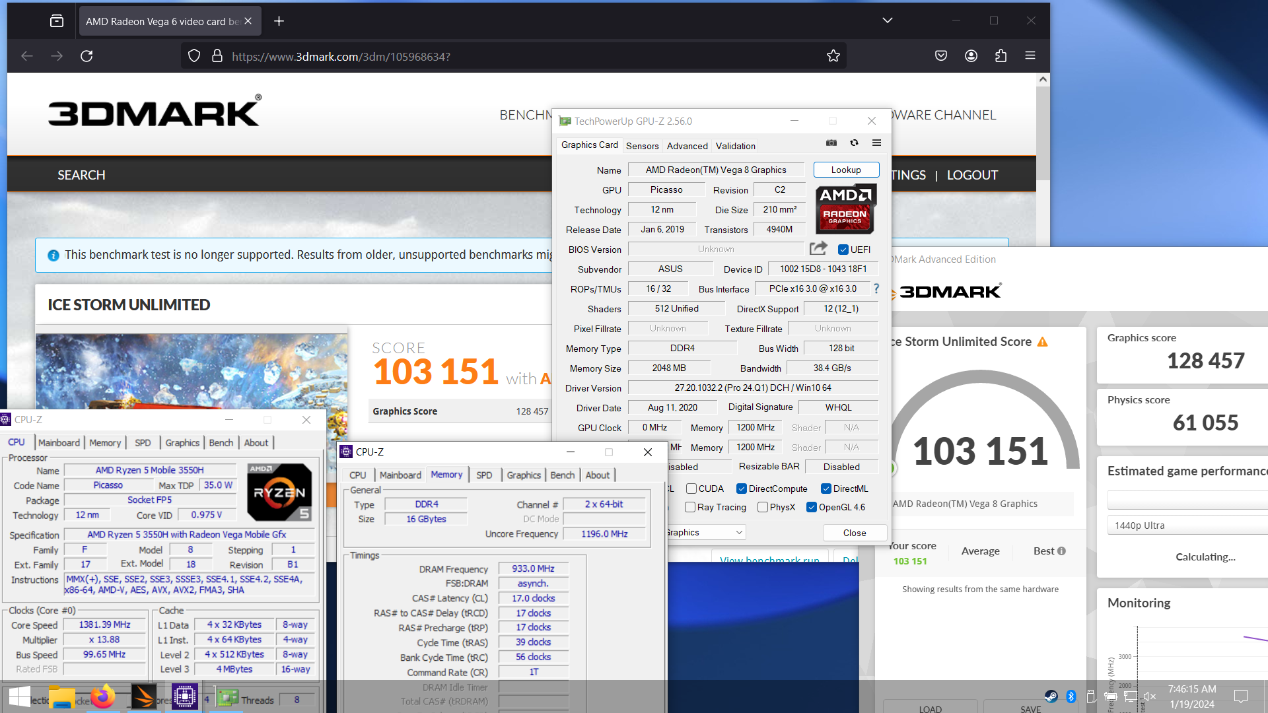
Task: Click the warning triangle next to Ice Storm Unlimited Score
Action: [1043, 341]
